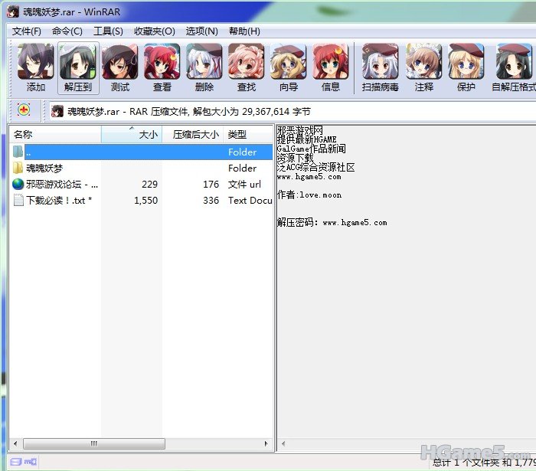
Task: Sort by the 名称 column header
Action: [x=55, y=134]
